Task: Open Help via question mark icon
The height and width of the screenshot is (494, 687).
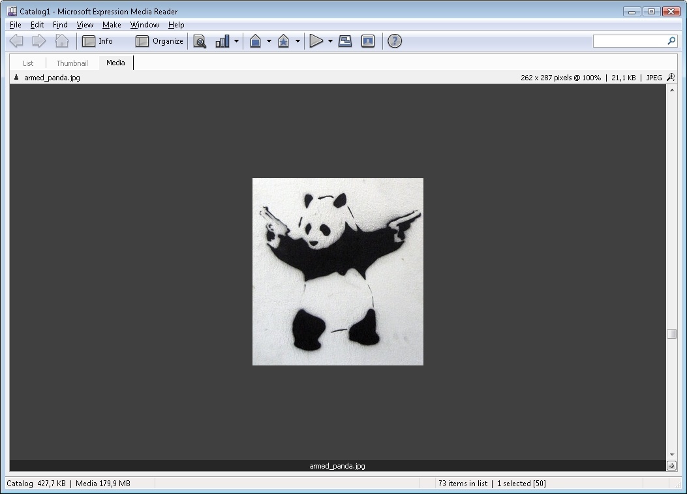Action: click(x=395, y=41)
